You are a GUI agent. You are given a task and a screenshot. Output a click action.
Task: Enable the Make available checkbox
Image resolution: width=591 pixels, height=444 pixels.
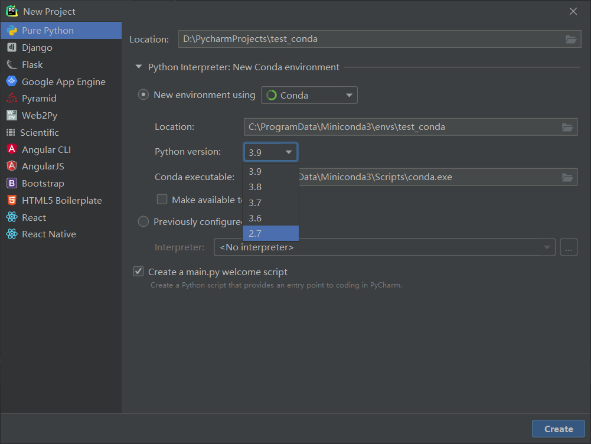pos(162,199)
